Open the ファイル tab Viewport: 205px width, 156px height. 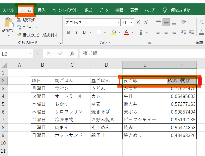click(x=8, y=10)
